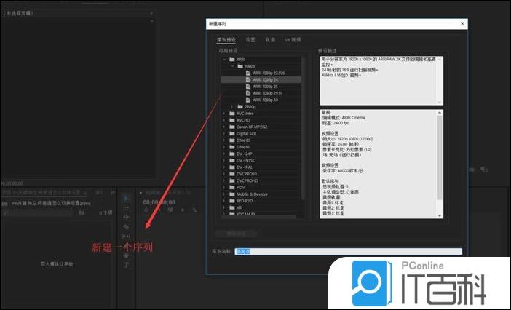Open timeline display settings wrench icon
The width and height of the screenshot is (511, 310).
coord(194,210)
